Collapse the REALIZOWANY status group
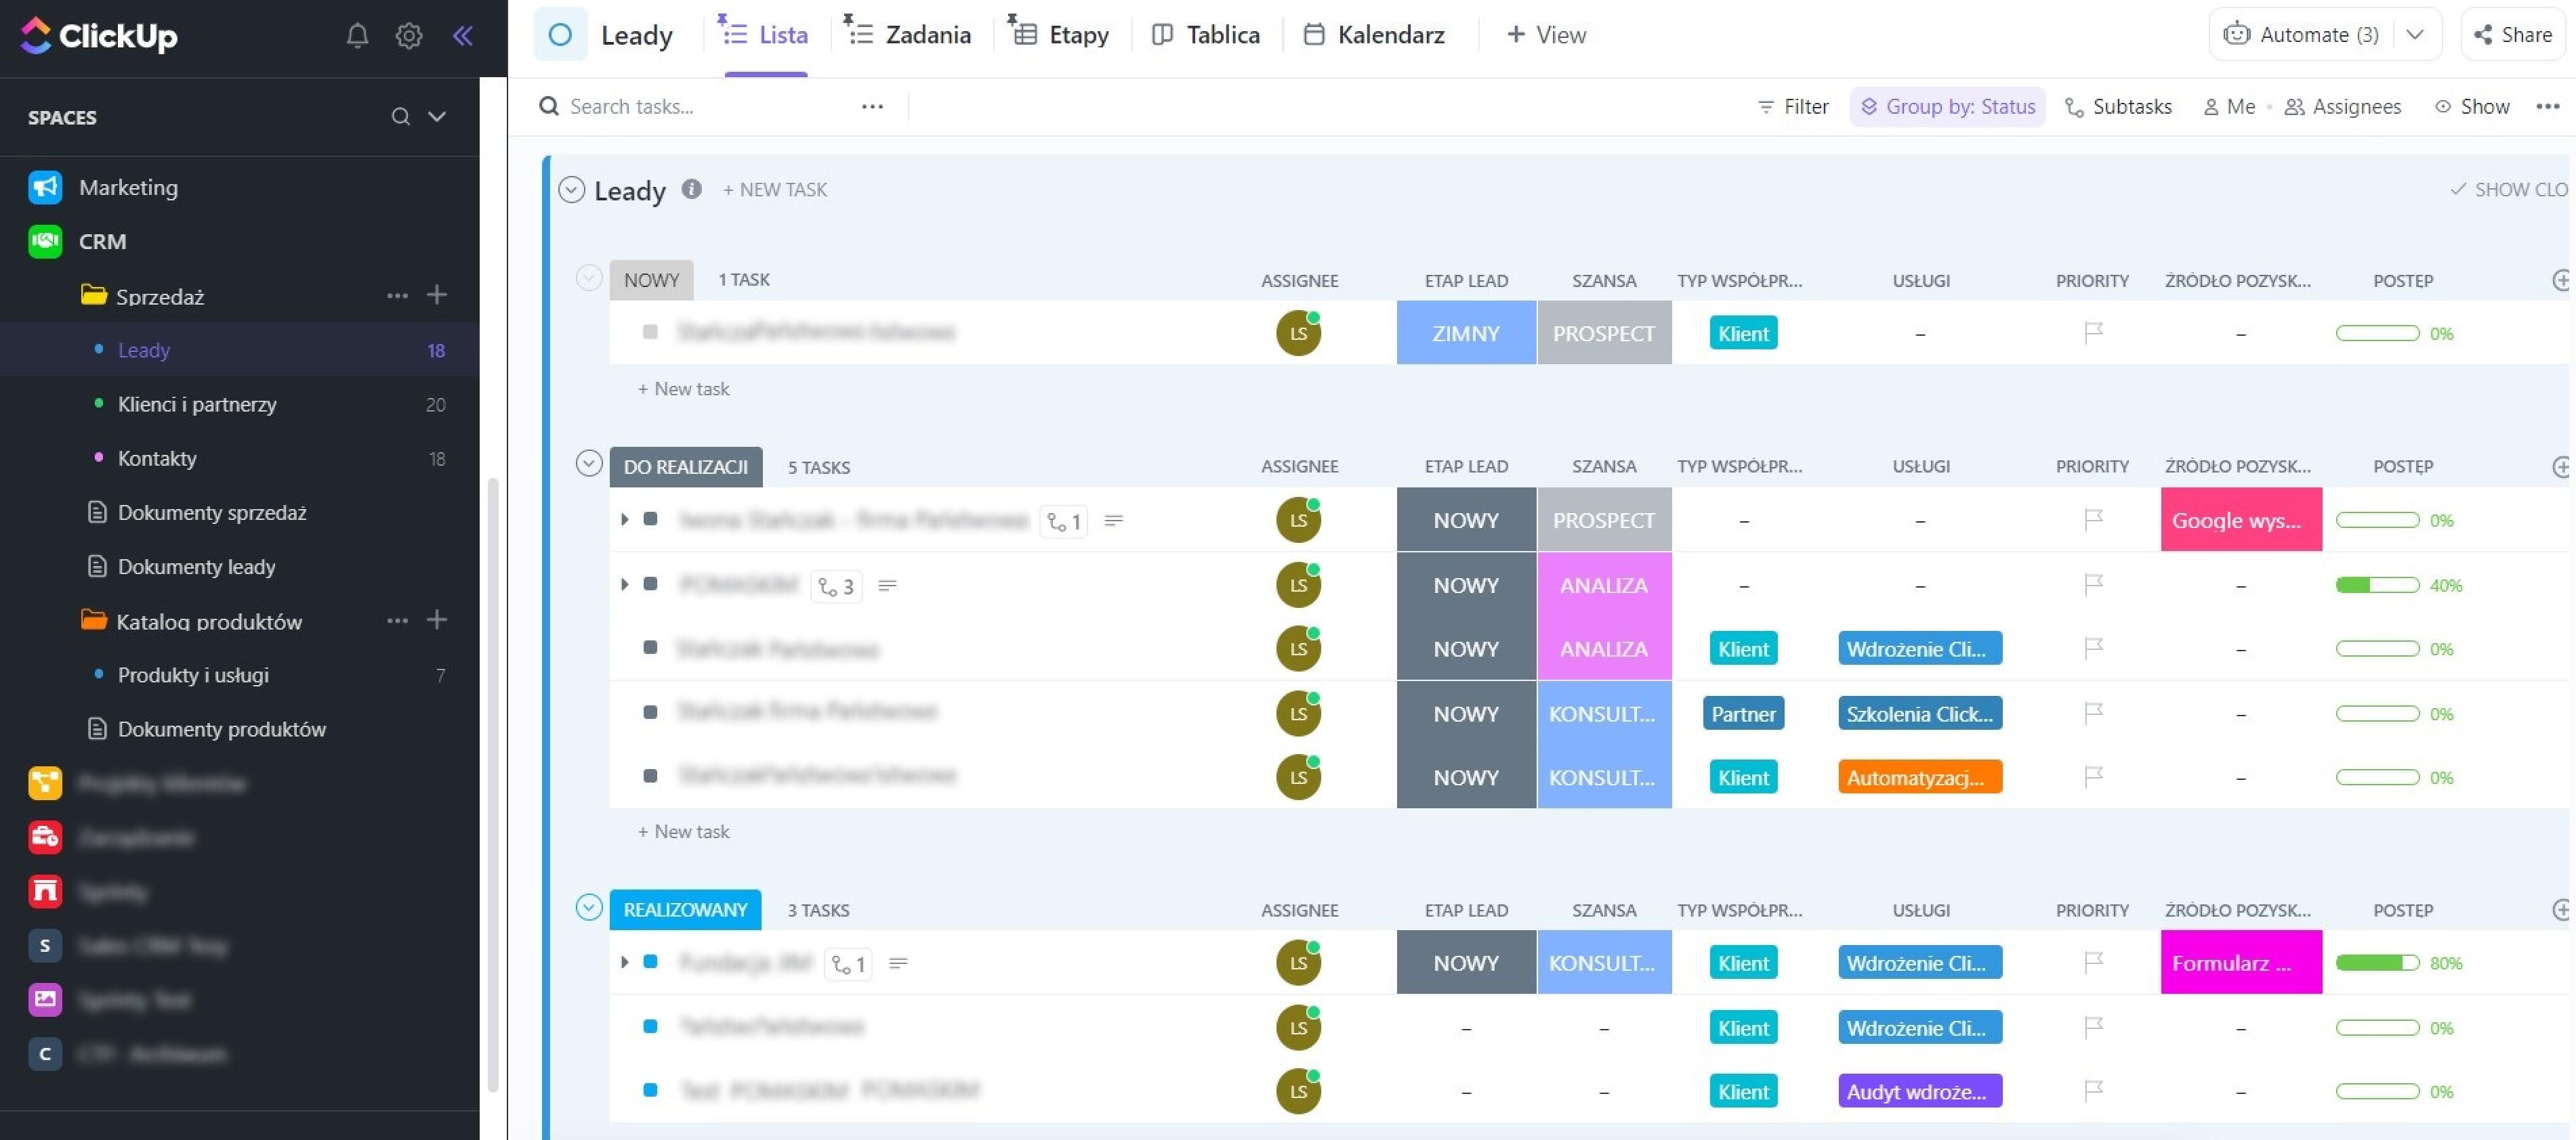Image resolution: width=2576 pixels, height=1140 pixels. click(x=589, y=907)
